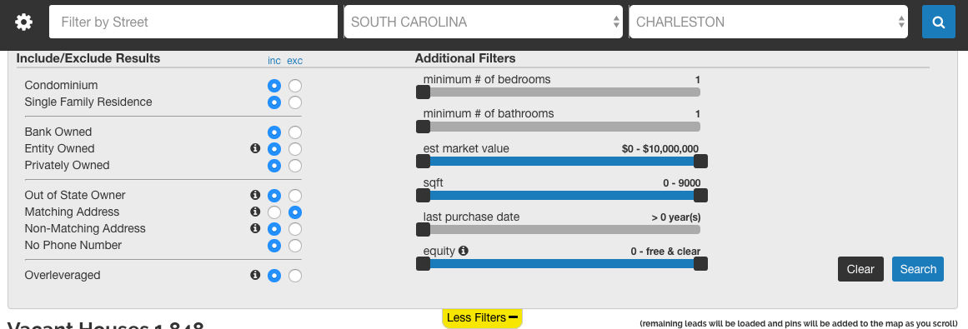The image size is (968, 329).
Task: Show info icon for Matching Address
Action: [255, 211]
